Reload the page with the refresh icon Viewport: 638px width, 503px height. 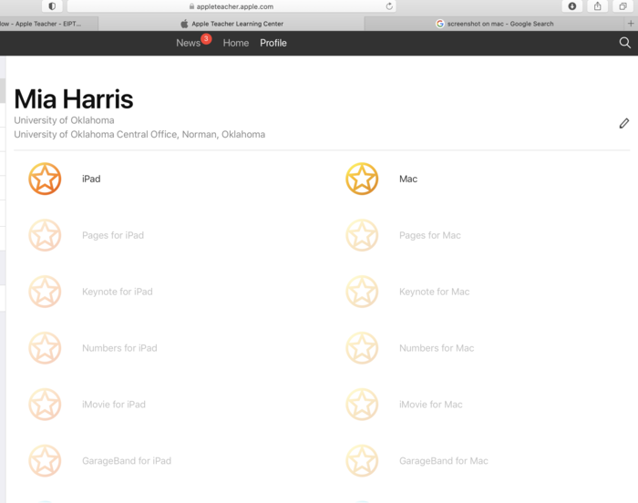pyautogui.click(x=390, y=6)
